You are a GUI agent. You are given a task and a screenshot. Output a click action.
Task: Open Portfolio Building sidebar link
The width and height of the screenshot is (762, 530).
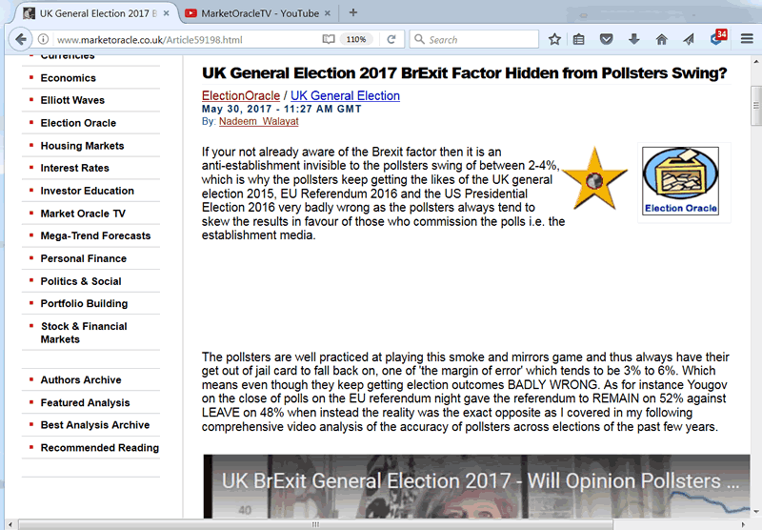point(84,304)
